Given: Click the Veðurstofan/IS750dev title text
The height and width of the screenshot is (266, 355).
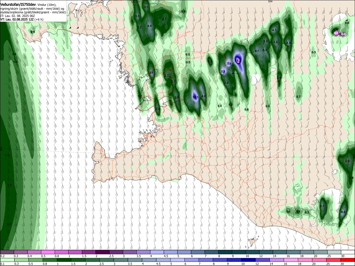Looking at the screenshot, I should (x=18, y=4).
